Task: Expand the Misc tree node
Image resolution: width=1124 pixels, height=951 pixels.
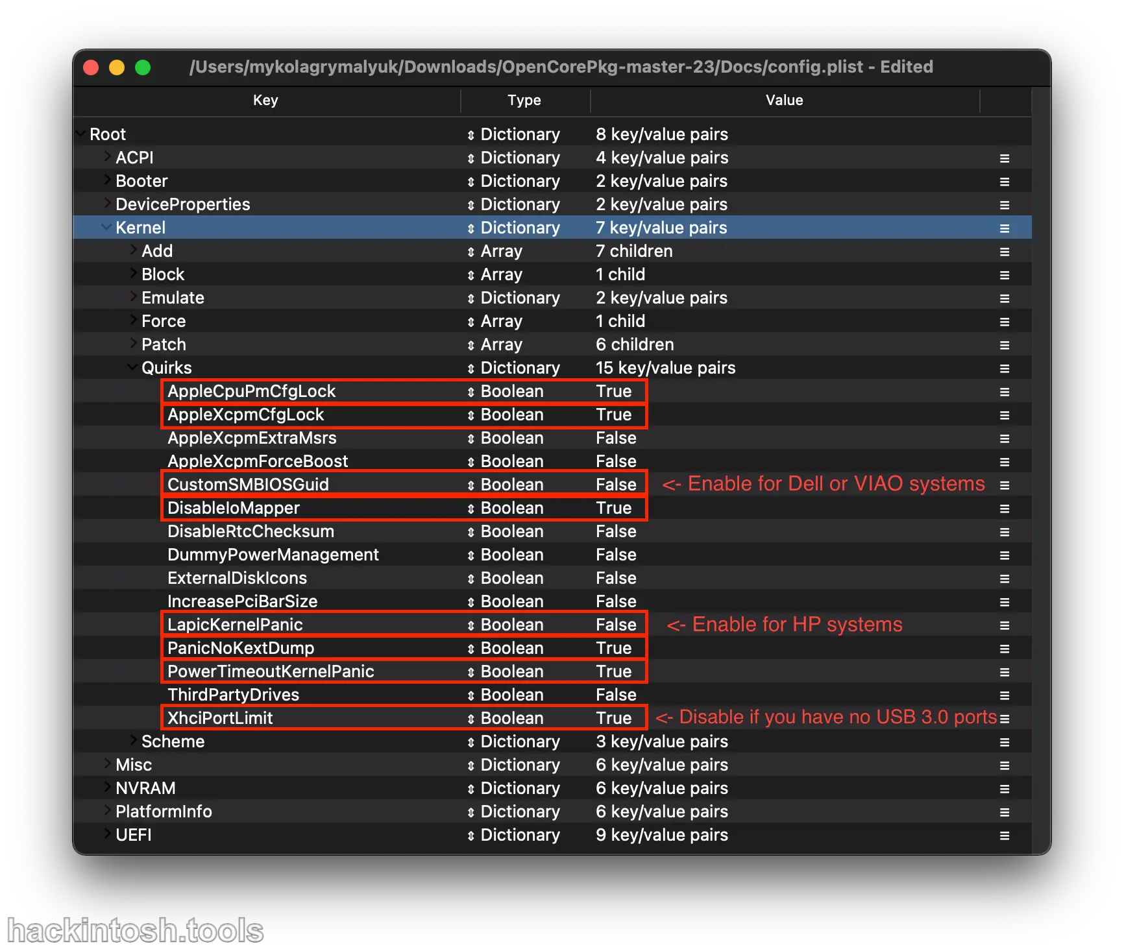Action: (107, 764)
